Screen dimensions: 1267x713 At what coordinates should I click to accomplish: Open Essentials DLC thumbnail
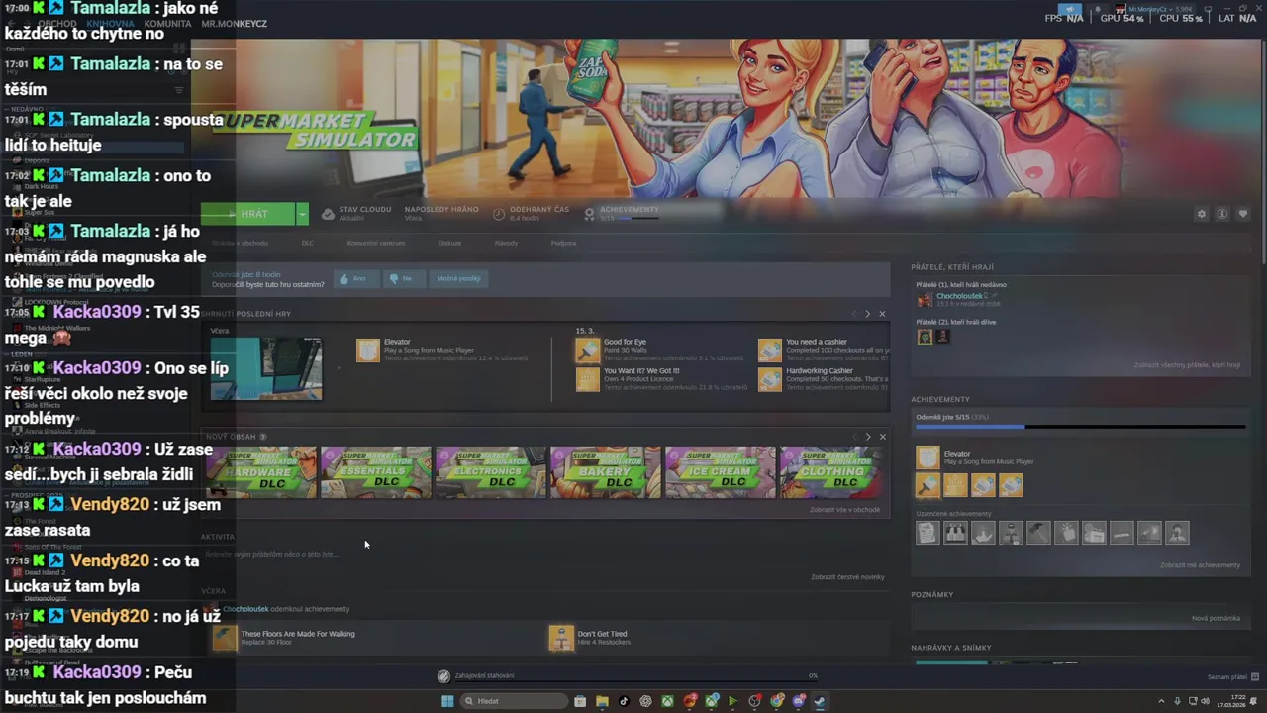376,472
